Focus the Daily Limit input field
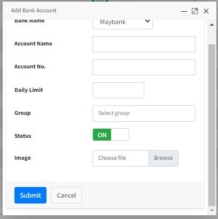Viewport: 218px width, 219px height. (x=118, y=90)
